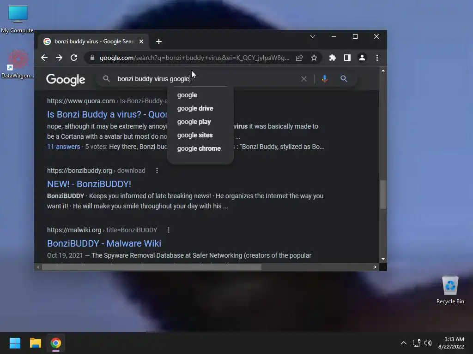Open "NEW! - BonziBUDDY!" result

[x=89, y=184]
